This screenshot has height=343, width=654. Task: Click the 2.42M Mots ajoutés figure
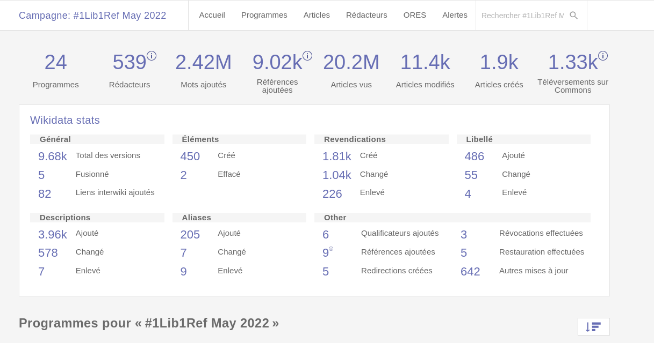[x=204, y=62]
